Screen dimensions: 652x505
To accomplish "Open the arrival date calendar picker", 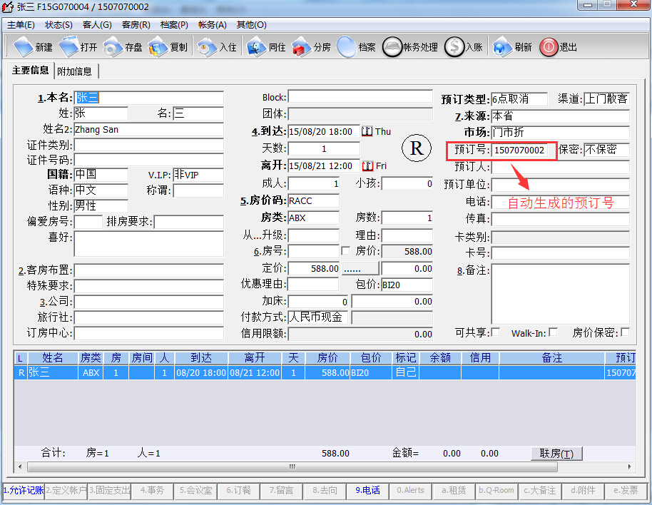I will click(367, 131).
